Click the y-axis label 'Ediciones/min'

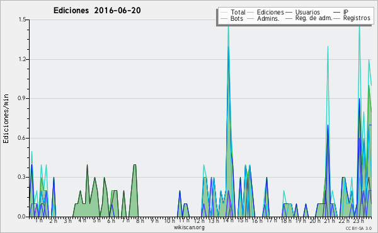coord(6,118)
